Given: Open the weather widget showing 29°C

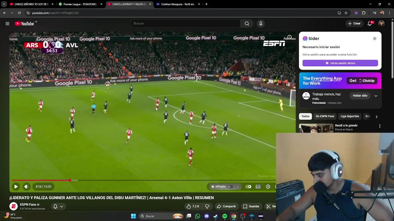Looking at the screenshot, I should pos(13,216).
